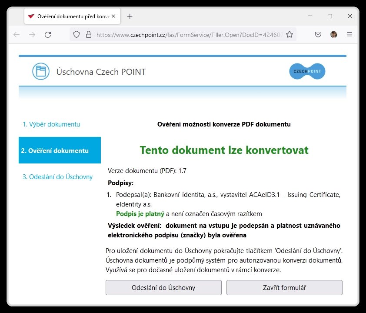The width and height of the screenshot is (366, 313).
Task: Click the address bar URL
Action: [190, 35]
